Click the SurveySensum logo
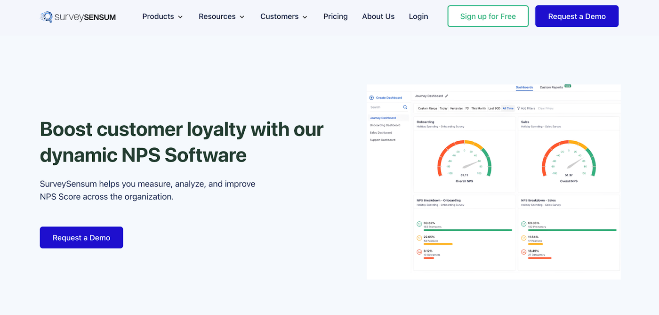The image size is (659, 315). pyautogui.click(x=78, y=17)
